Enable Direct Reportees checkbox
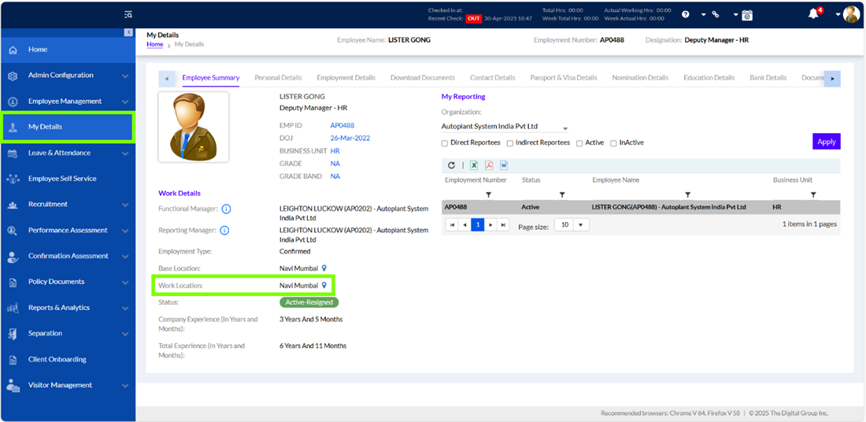Image resolution: width=866 pixels, height=422 pixels. [x=445, y=143]
